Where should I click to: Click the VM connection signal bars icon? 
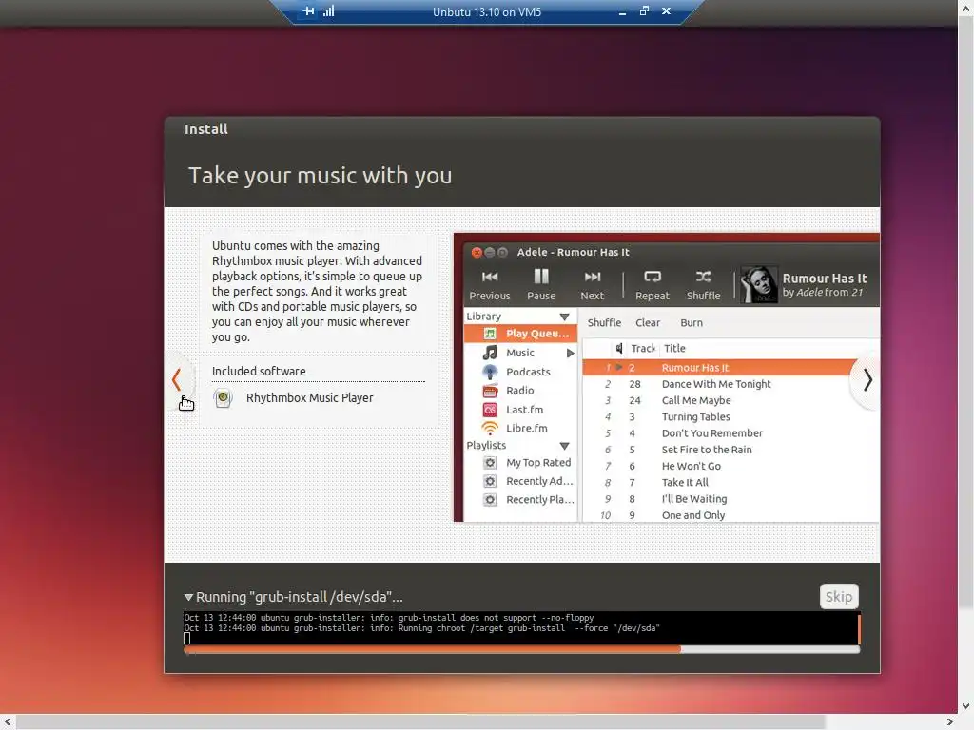[x=328, y=11]
